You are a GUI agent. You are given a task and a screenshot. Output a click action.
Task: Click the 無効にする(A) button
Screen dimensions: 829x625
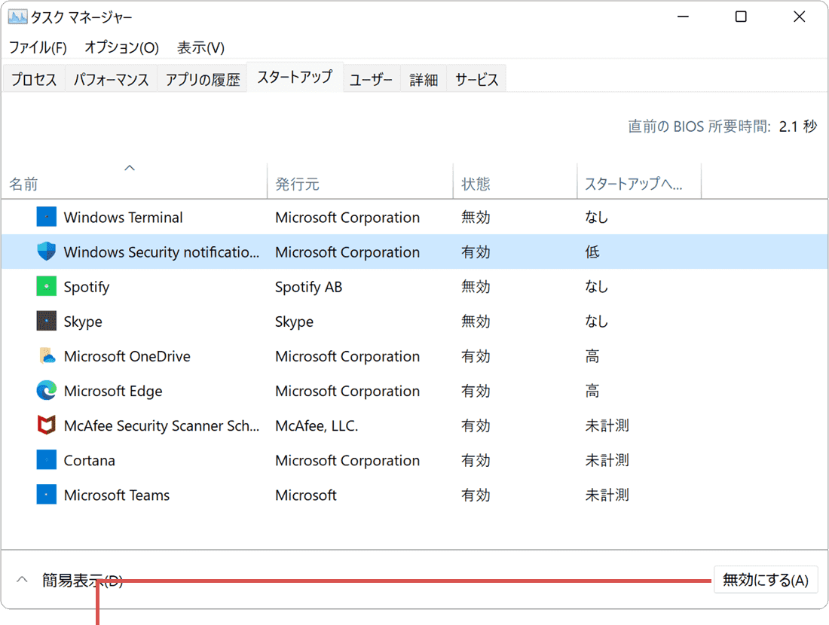pos(766,580)
